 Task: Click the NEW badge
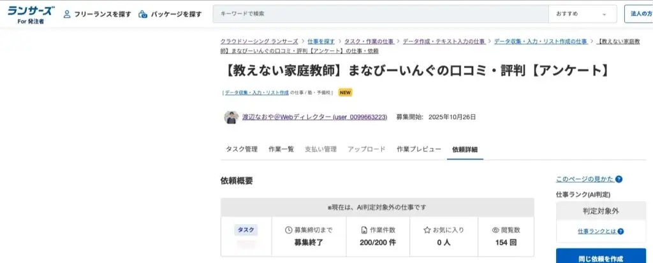(345, 93)
